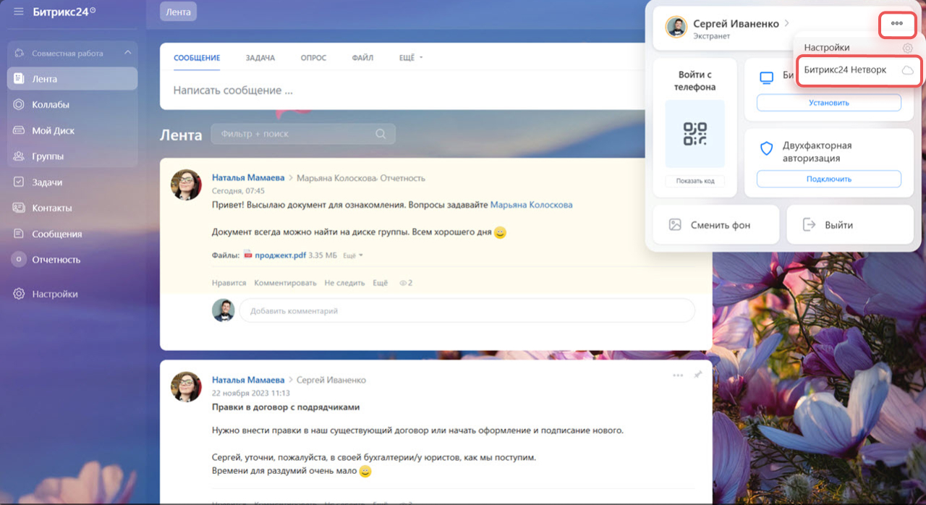926x505 pixels.
Task: Pin the Правки в договор post
Action: pos(697,375)
